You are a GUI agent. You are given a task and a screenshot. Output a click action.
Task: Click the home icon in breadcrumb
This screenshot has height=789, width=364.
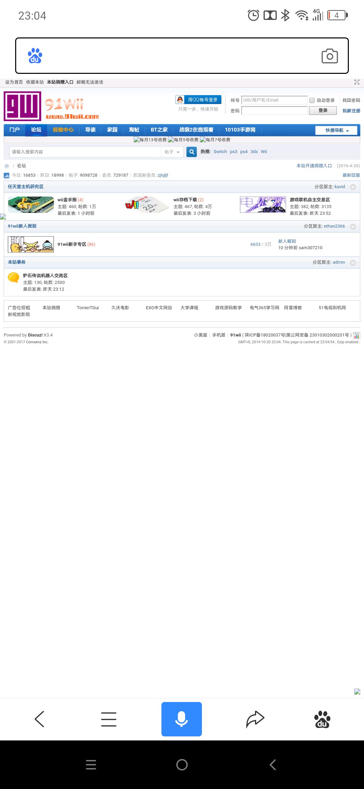click(7, 166)
